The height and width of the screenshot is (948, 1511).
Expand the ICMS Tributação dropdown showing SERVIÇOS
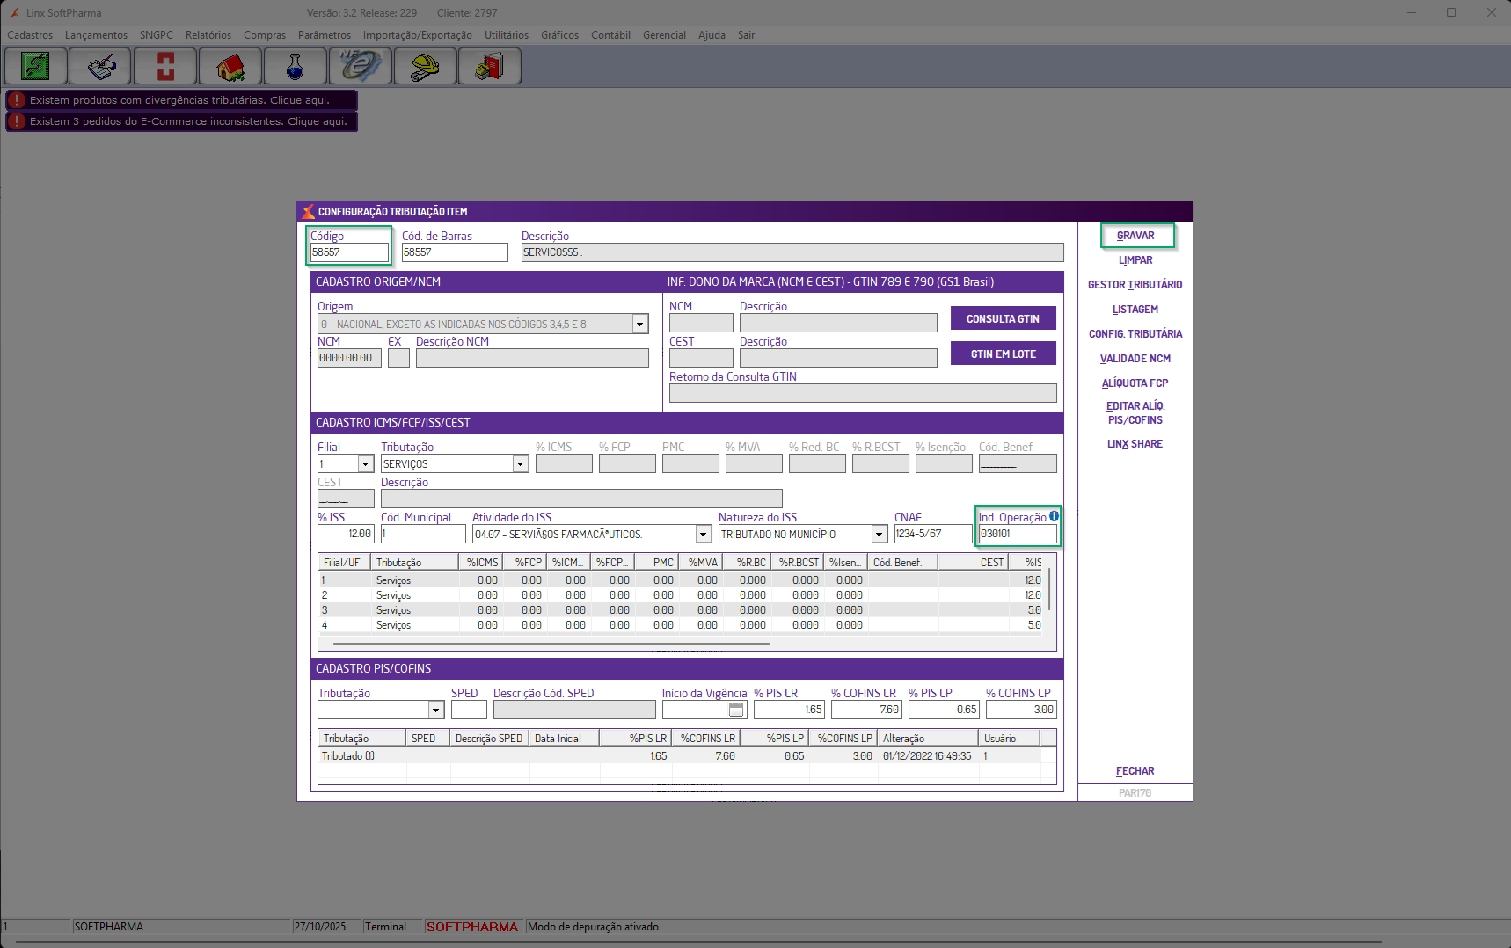tap(520, 464)
